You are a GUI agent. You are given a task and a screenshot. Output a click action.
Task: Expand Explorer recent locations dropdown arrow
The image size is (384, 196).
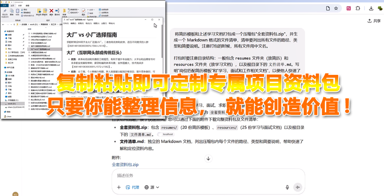pos(11,24)
